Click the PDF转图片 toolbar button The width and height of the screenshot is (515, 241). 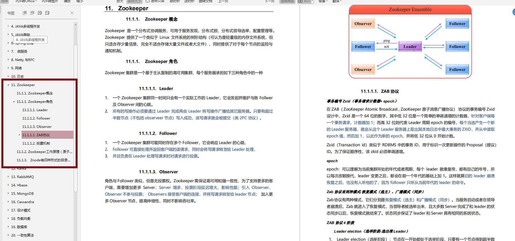coord(50,1)
